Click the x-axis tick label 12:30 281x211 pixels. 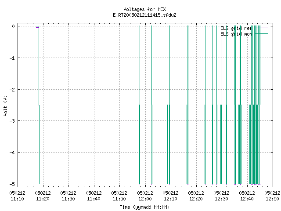click(221, 199)
